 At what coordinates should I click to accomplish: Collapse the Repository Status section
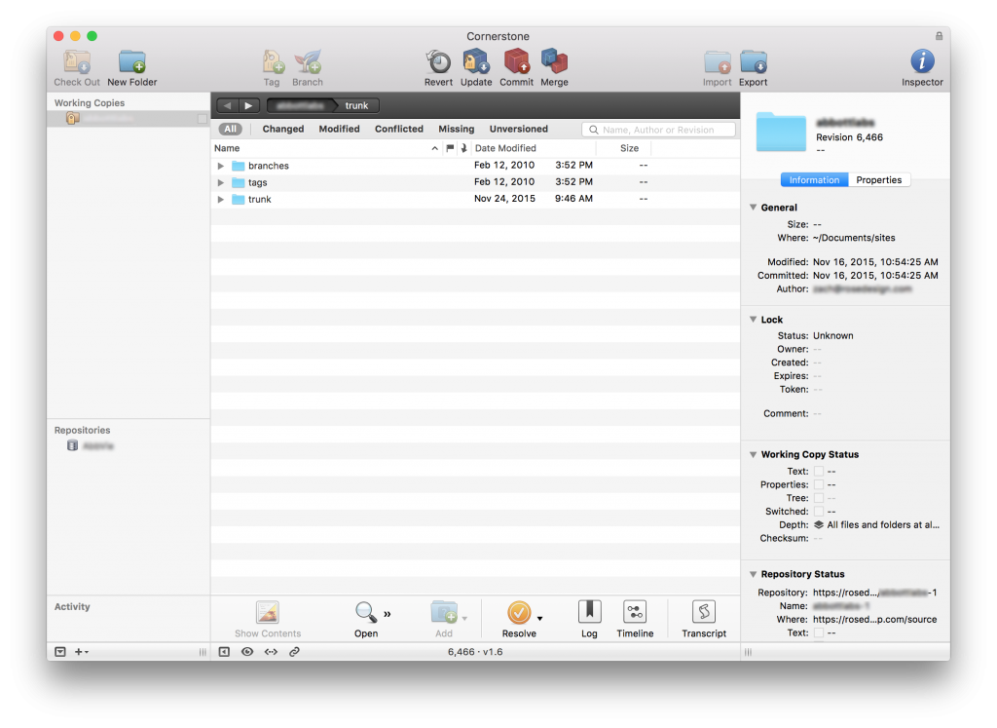(x=753, y=574)
